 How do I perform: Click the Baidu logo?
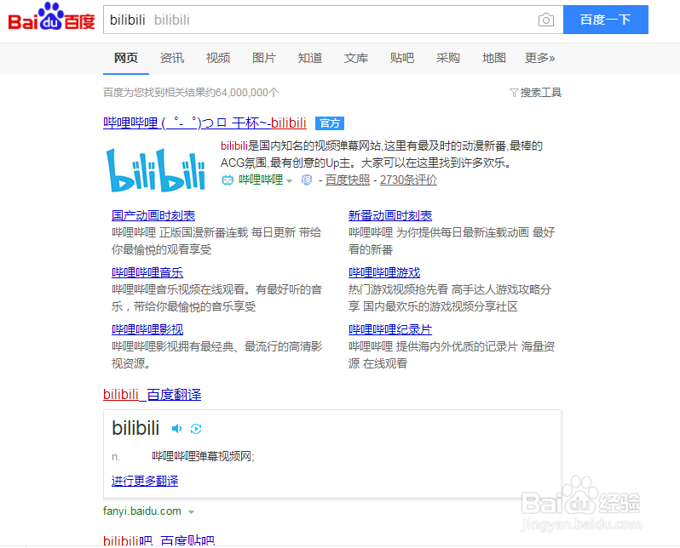coord(51,17)
